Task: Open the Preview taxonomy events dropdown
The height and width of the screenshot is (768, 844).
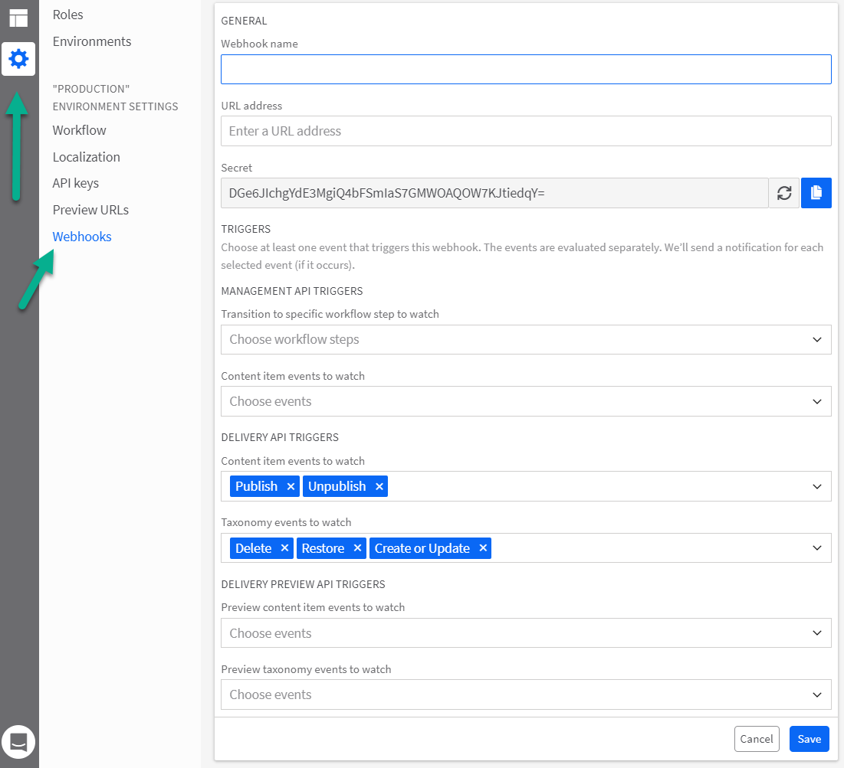Action: [x=526, y=694]
